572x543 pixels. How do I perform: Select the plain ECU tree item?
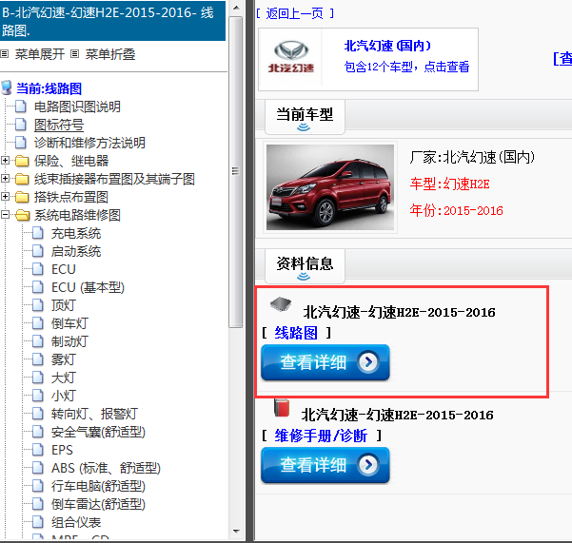click(x=64, y=269)
